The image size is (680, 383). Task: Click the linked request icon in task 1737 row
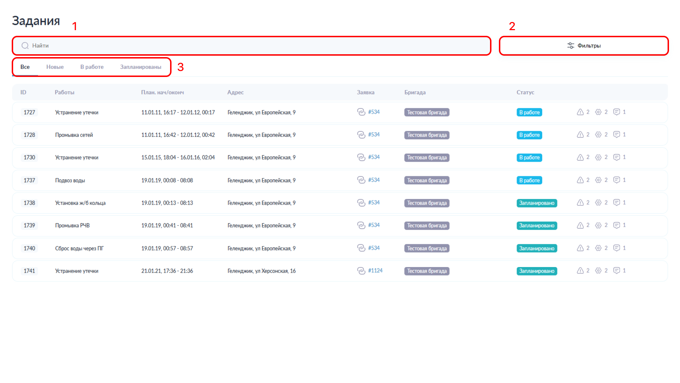361,180
